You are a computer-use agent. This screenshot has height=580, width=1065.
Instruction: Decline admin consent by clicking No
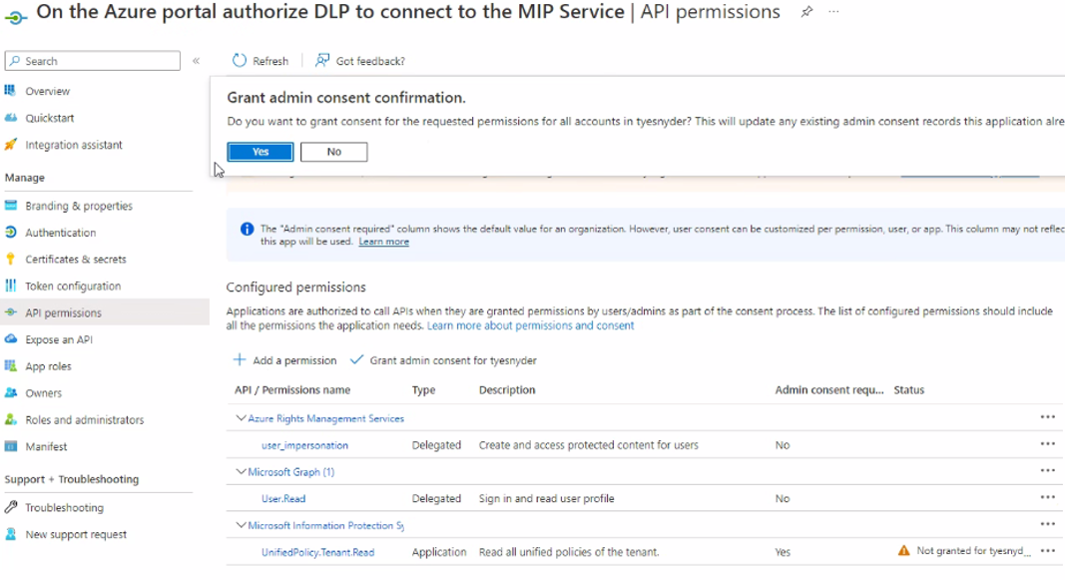click(333, 152)
